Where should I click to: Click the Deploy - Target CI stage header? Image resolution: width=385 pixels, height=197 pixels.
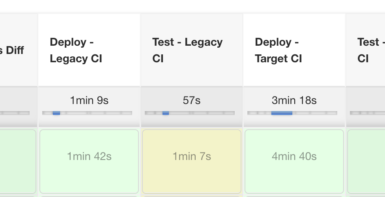point(278,50)
